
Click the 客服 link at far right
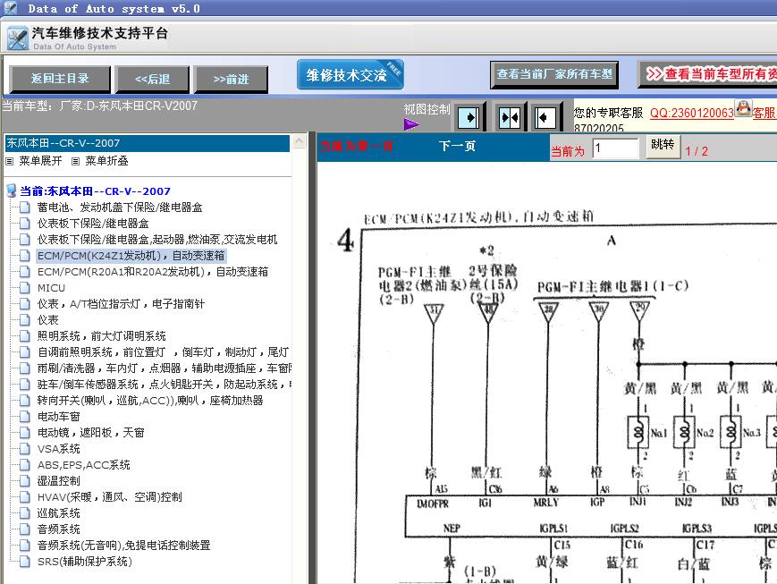tap(764, 113)
